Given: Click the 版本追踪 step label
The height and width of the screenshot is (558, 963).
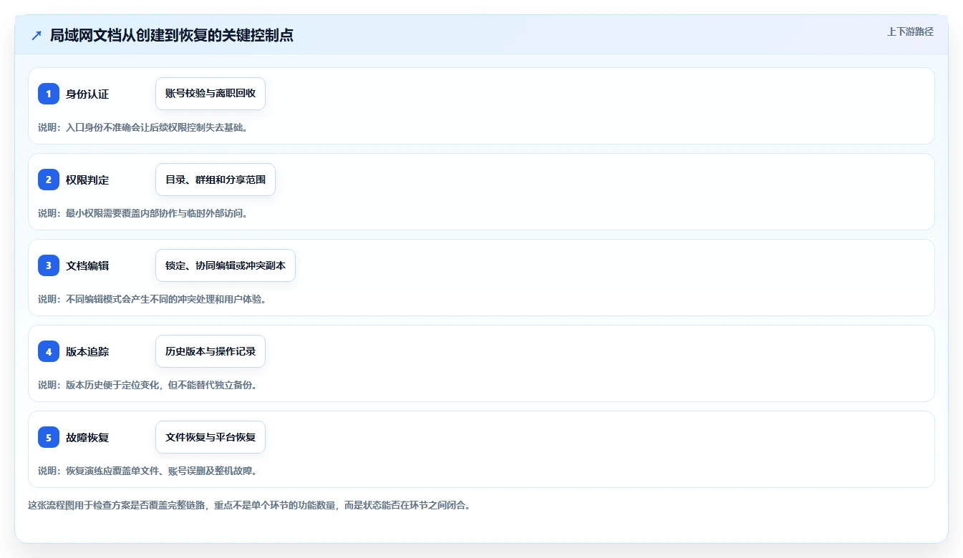Looking at the screenshot, I should pyautogui.click(x=87, y=351).
